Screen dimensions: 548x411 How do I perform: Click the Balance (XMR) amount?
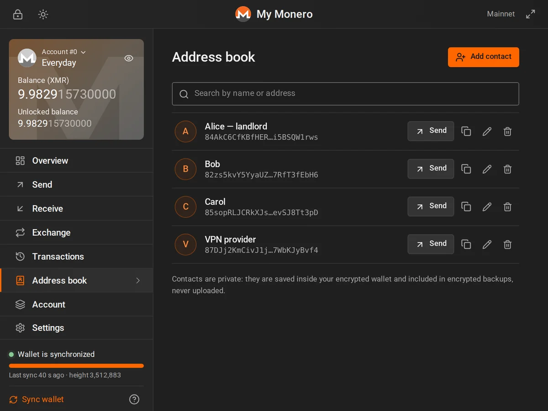click(67, 94)
